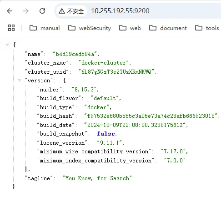Click the tagline value You Know, for Search

(97, 178)
